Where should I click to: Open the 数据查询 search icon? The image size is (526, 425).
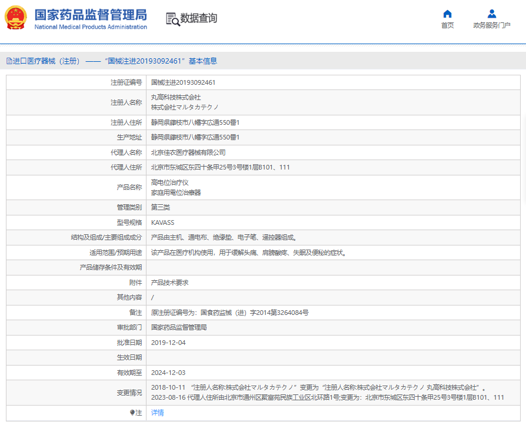(173, 19)
